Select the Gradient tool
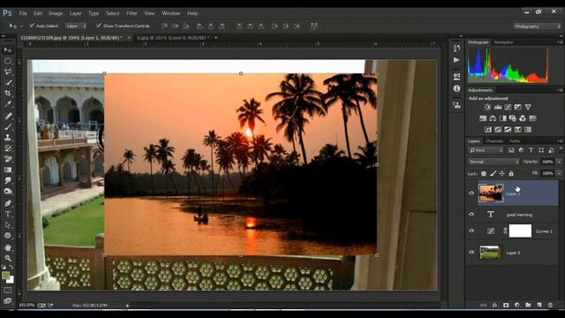Viewport: 565px width, 318px height. (x=8, y=170)
